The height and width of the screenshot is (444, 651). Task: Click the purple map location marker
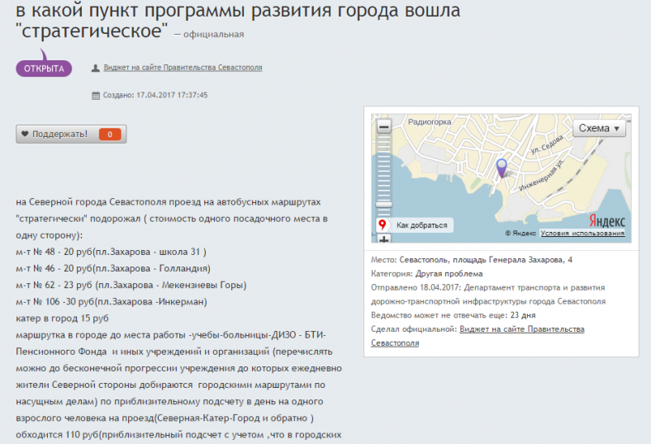pyautogui.click(x=501, y=168)
